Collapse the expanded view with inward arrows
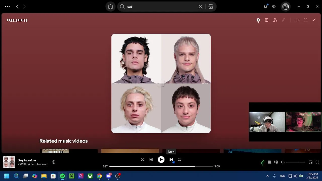 pos(314,20)
